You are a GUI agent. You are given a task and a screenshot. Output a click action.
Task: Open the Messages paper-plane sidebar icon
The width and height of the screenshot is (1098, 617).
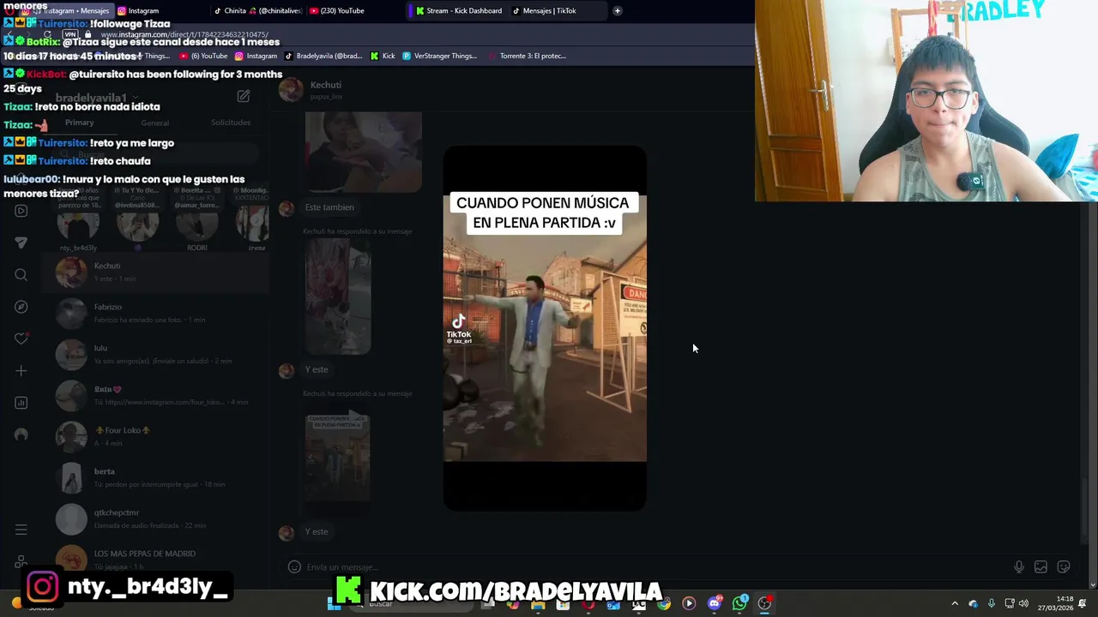21,243
